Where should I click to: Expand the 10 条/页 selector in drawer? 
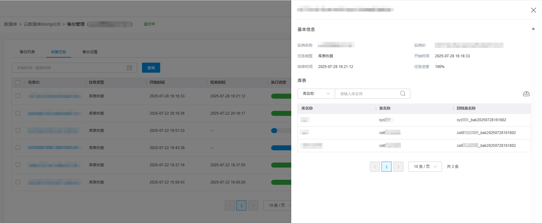click(x=425, y=167)
